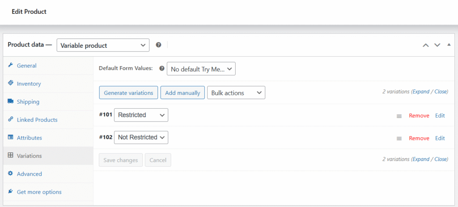458x207 pixels.
Task: Move Product data panel down arrow
Action: (x=437, y=45)
